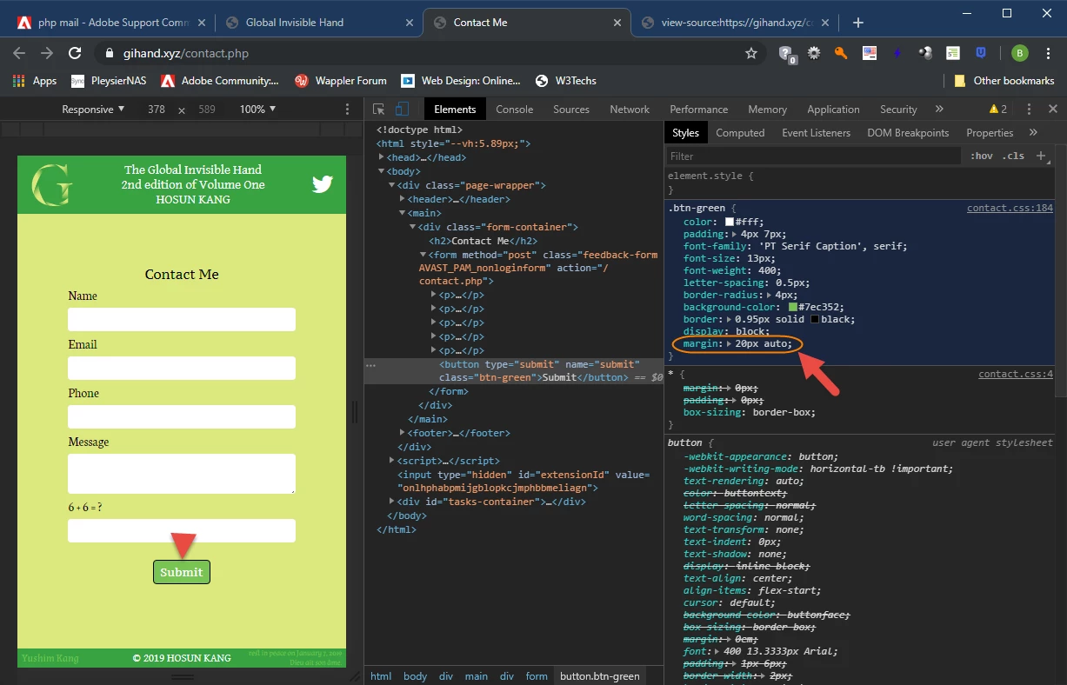The image size is (1067, 685).
Task: Open the Apps bookmark shortcut
Action: [x=35, y=81]
